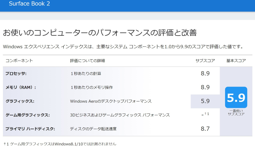Click the 1秒あたりのメモリ操作 detail text

(91, 87)
